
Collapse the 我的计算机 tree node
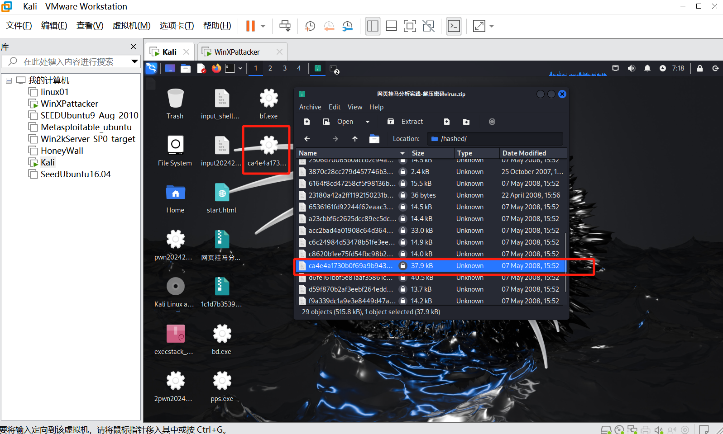click(9, 80)
